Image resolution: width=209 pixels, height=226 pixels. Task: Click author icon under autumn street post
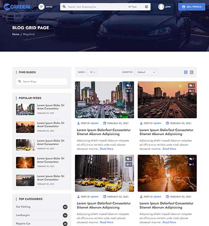[x=141, y=197]
